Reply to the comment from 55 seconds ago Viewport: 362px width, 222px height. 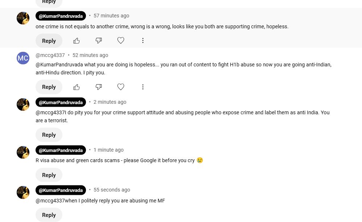point(49,215)
